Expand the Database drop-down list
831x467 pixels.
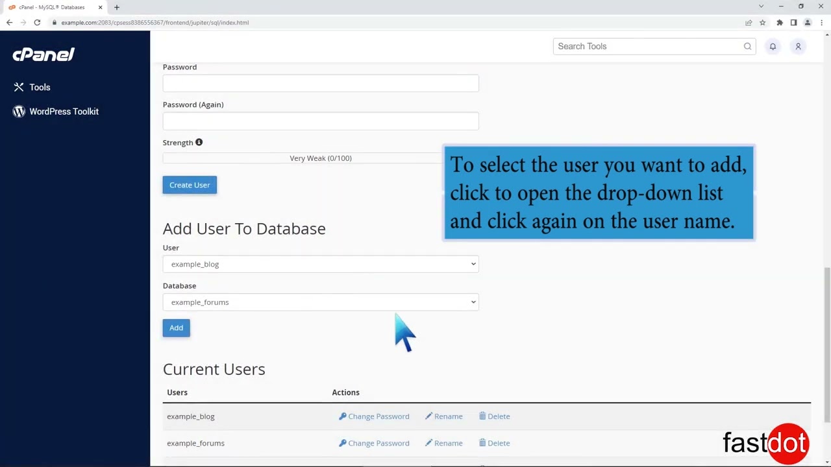click(321, 302)
